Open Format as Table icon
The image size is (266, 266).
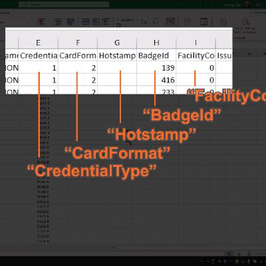click(x=58, y=22)
